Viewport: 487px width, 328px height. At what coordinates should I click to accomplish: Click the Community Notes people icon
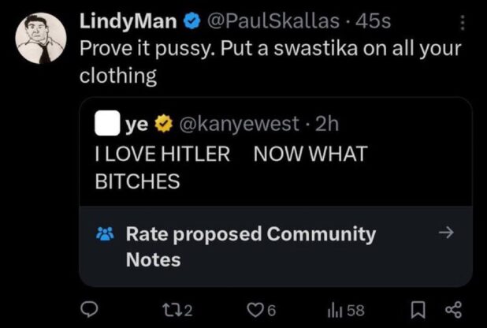tap(104, 234)
